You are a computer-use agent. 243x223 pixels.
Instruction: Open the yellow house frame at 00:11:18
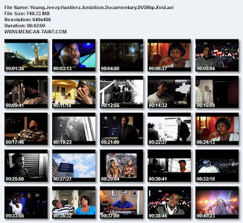pyautogui.click(x=74, y=92)
